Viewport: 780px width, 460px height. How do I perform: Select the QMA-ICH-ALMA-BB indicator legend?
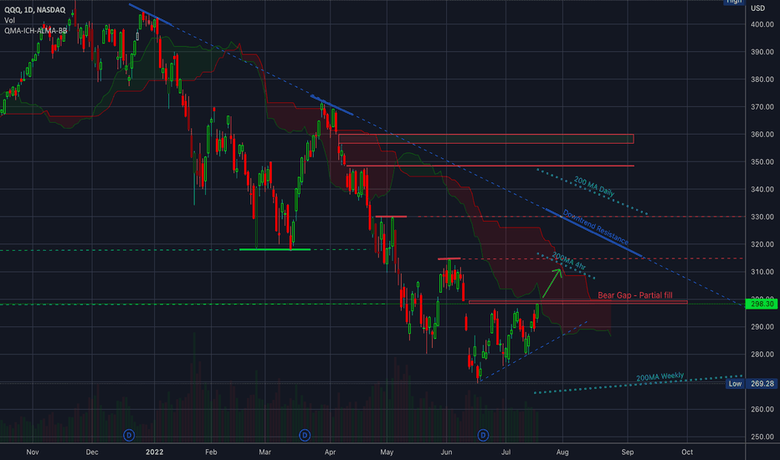pos(35,31)
